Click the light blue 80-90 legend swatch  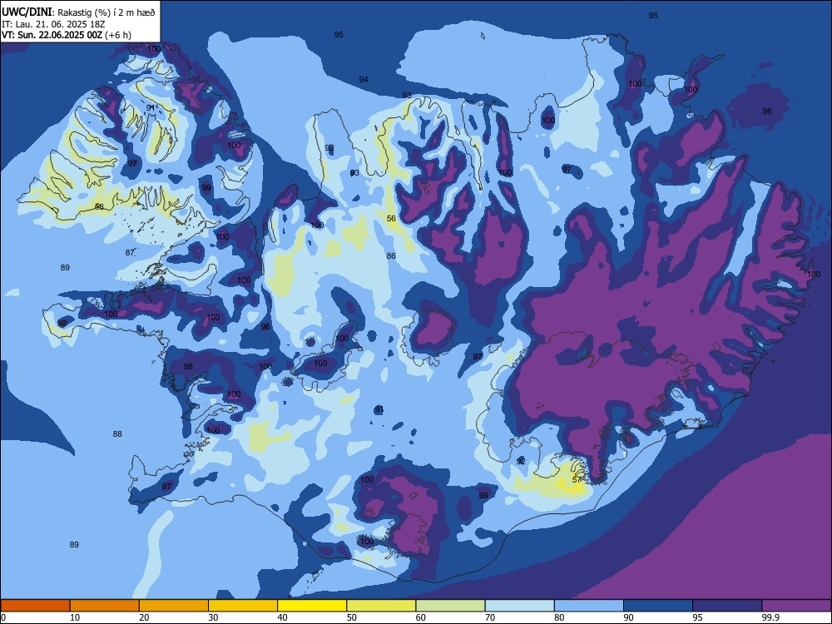coord(589,606)
